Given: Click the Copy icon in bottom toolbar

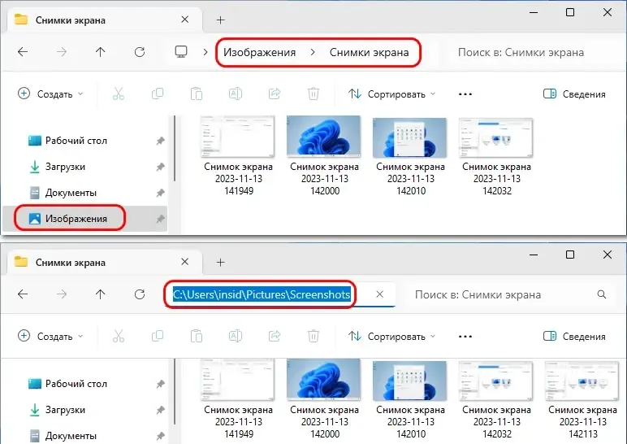Looking at the screenshot, I should click(158, 336).
